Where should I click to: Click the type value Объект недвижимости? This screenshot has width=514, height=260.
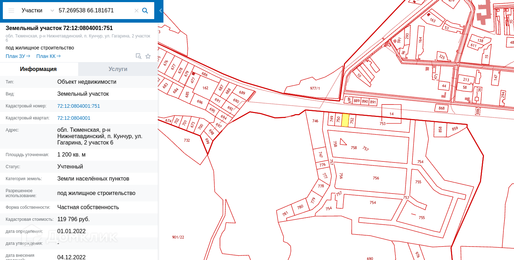(x=87, y=82)
